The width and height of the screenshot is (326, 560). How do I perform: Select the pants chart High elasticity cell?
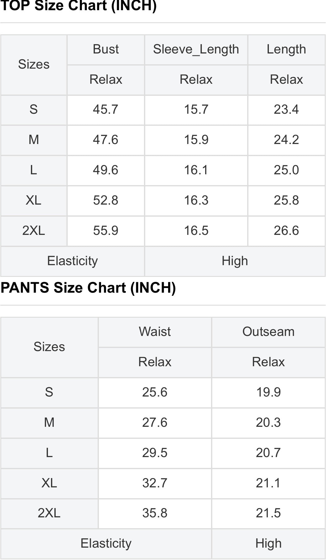268,544
